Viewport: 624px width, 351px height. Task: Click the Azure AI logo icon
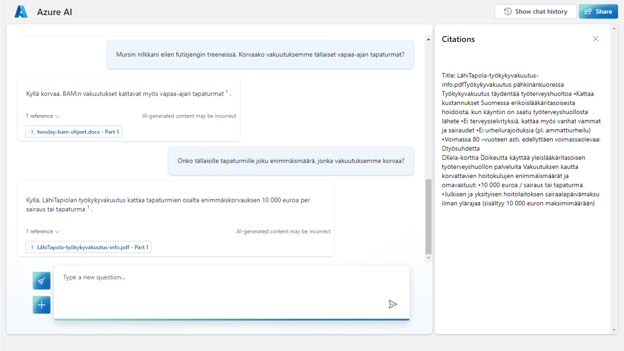point(21,12)
